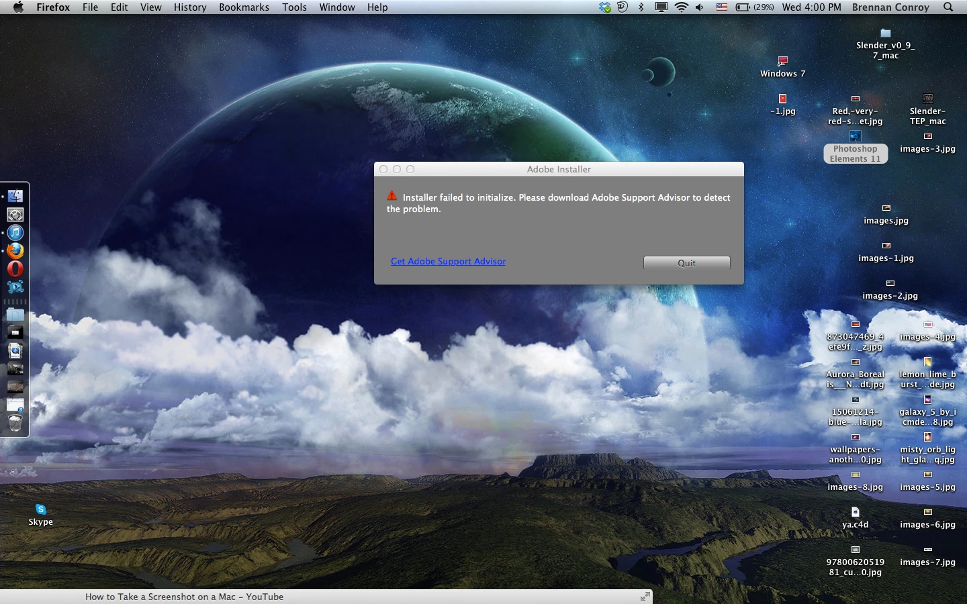Click the Adobe Installer window title bar
The image size is (967, 604).
point(559,169)
